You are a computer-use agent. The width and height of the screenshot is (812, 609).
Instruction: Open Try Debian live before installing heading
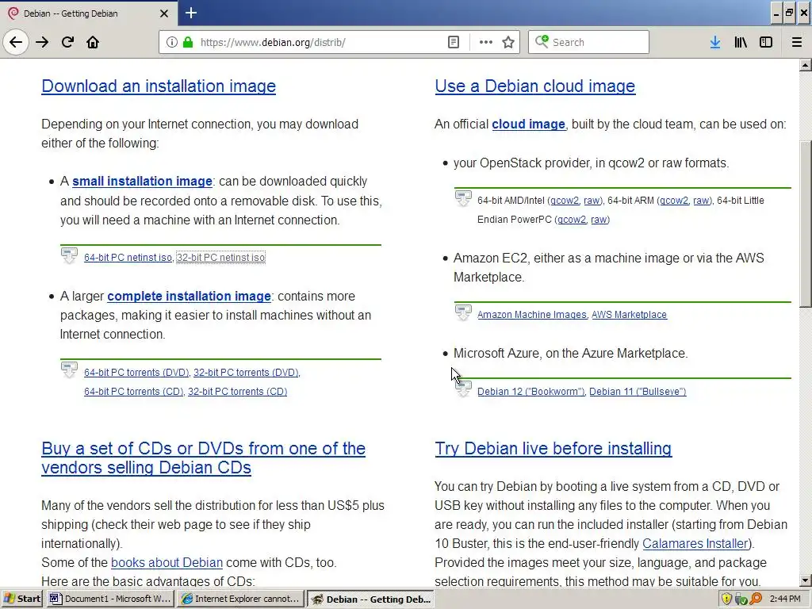(553, 449)
